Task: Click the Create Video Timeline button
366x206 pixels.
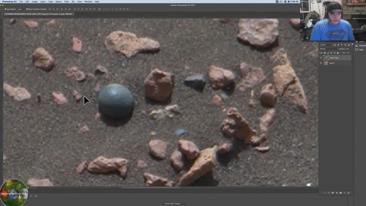Action: click(x=172, y=204)
